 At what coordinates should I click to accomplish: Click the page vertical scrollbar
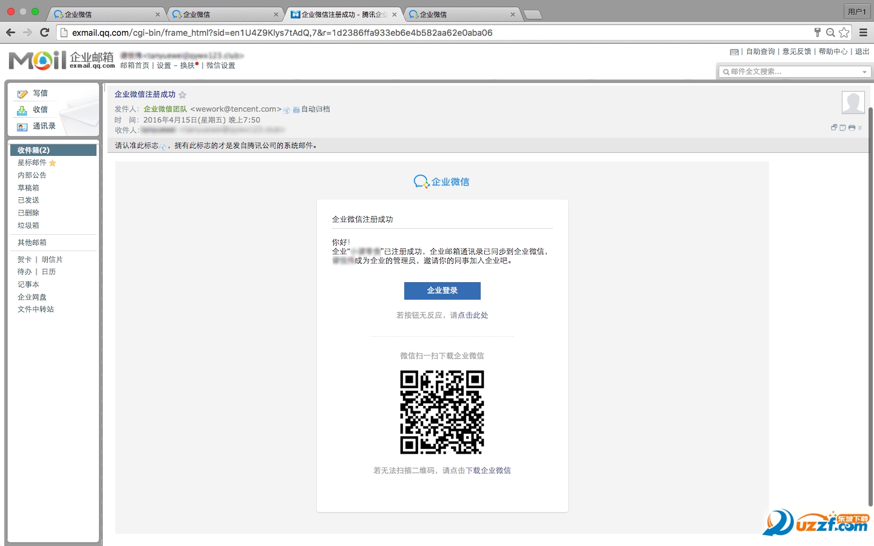[x=871, y=306]
